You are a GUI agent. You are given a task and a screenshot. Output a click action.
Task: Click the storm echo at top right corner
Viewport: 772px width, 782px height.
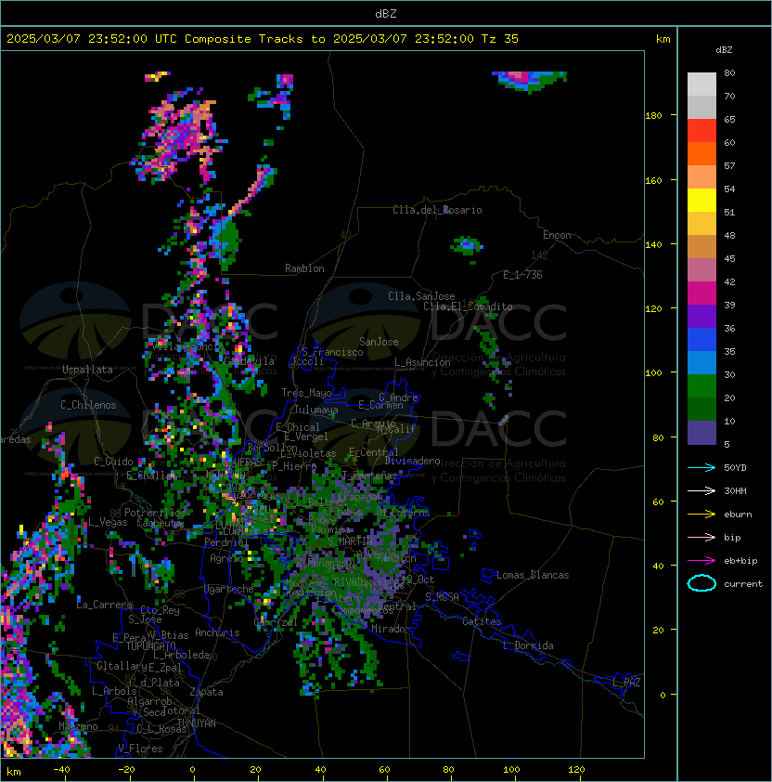529,81
